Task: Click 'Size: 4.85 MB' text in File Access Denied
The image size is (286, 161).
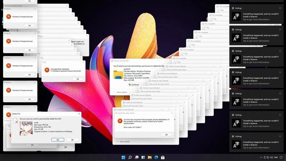Action: [x=129, y=80]
